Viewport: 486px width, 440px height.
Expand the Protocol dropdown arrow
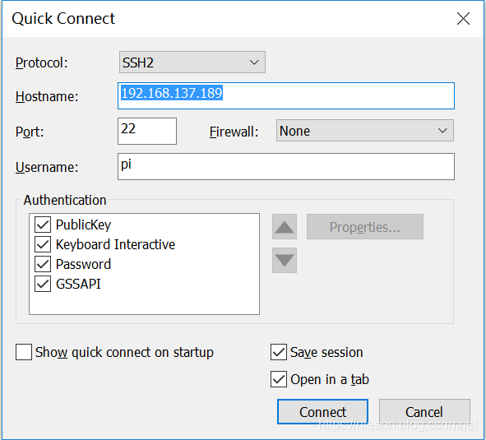(x=254, y=63)
